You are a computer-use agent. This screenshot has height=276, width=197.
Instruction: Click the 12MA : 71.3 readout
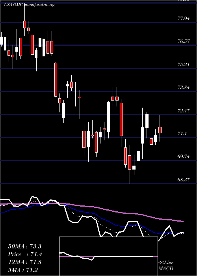[24, 262]
